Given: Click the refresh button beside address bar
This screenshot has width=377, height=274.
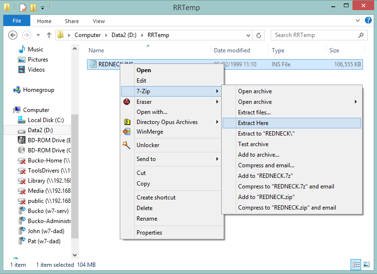Looking at the screenshot, I should (259, 35).
